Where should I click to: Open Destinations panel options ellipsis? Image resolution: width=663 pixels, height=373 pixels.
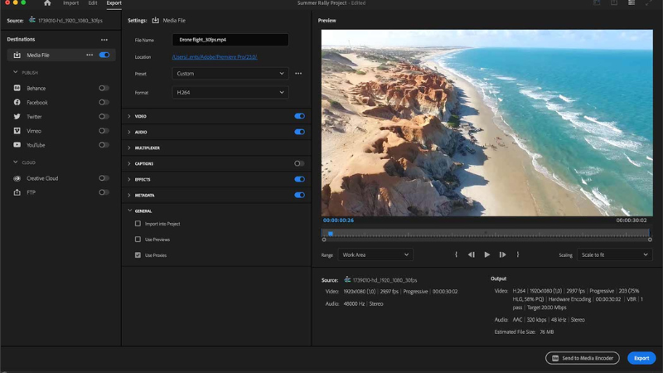(104, 40)
